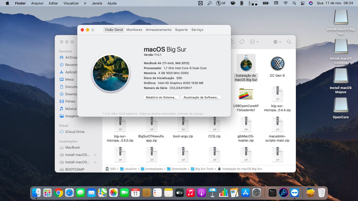Open FaceTime in the Dock
This screenshot has height=201, width=358.
tap(124, 193)
